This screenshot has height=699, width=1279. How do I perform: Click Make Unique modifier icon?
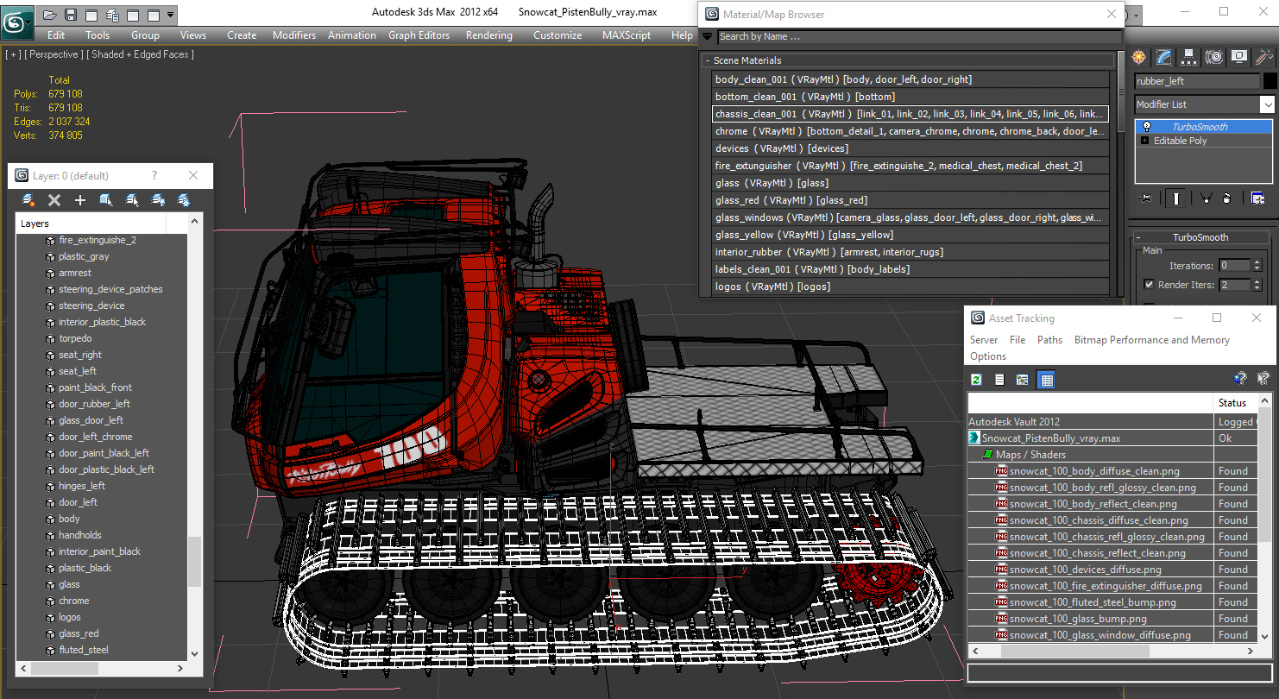coord(1207,198)
